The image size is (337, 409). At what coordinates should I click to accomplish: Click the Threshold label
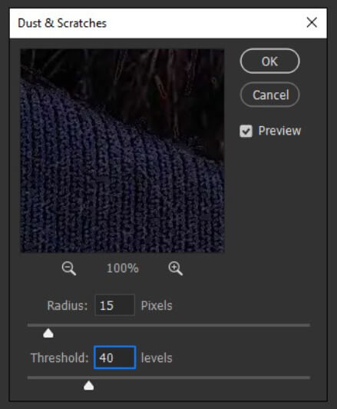click(x=60, y=357)
